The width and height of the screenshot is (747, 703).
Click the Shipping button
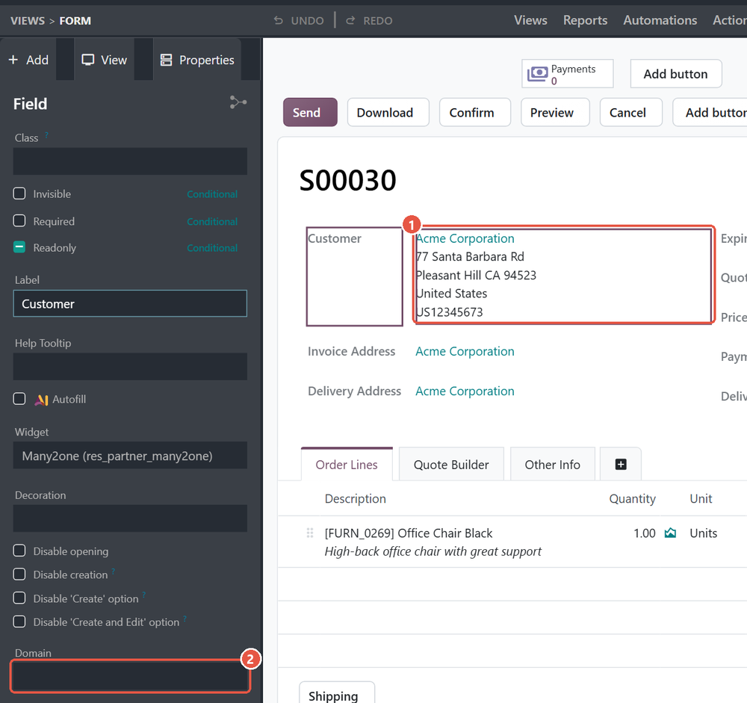[336, 694]
